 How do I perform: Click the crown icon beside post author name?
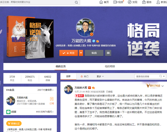(x=94, y=88)
